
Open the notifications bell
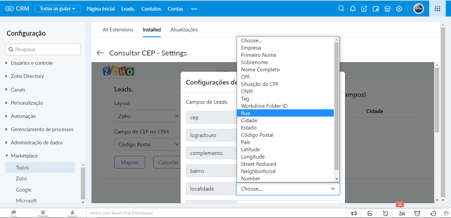click(353, 9)
